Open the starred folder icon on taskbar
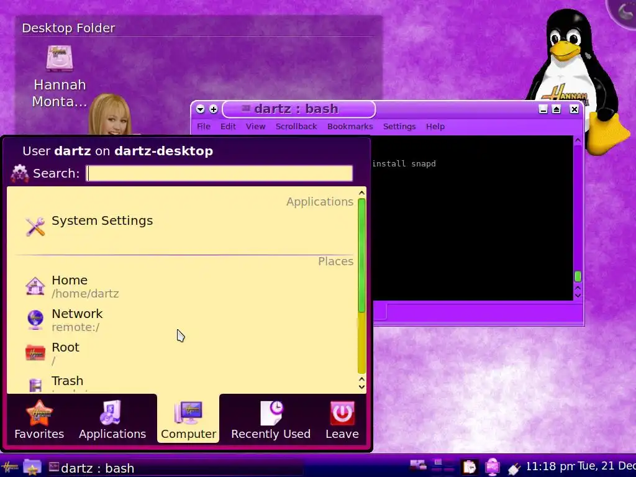Image resolution: width=636 pixels, height=477 pixels. point(32,468)
